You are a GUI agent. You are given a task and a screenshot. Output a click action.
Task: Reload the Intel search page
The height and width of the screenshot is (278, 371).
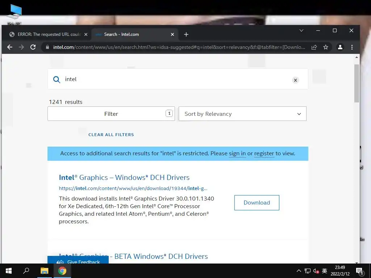pos(33,47)
